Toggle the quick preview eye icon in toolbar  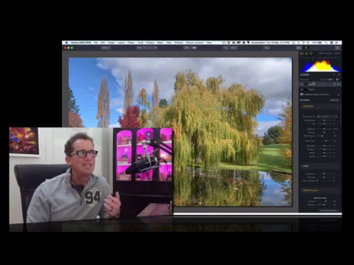(187, 48)
